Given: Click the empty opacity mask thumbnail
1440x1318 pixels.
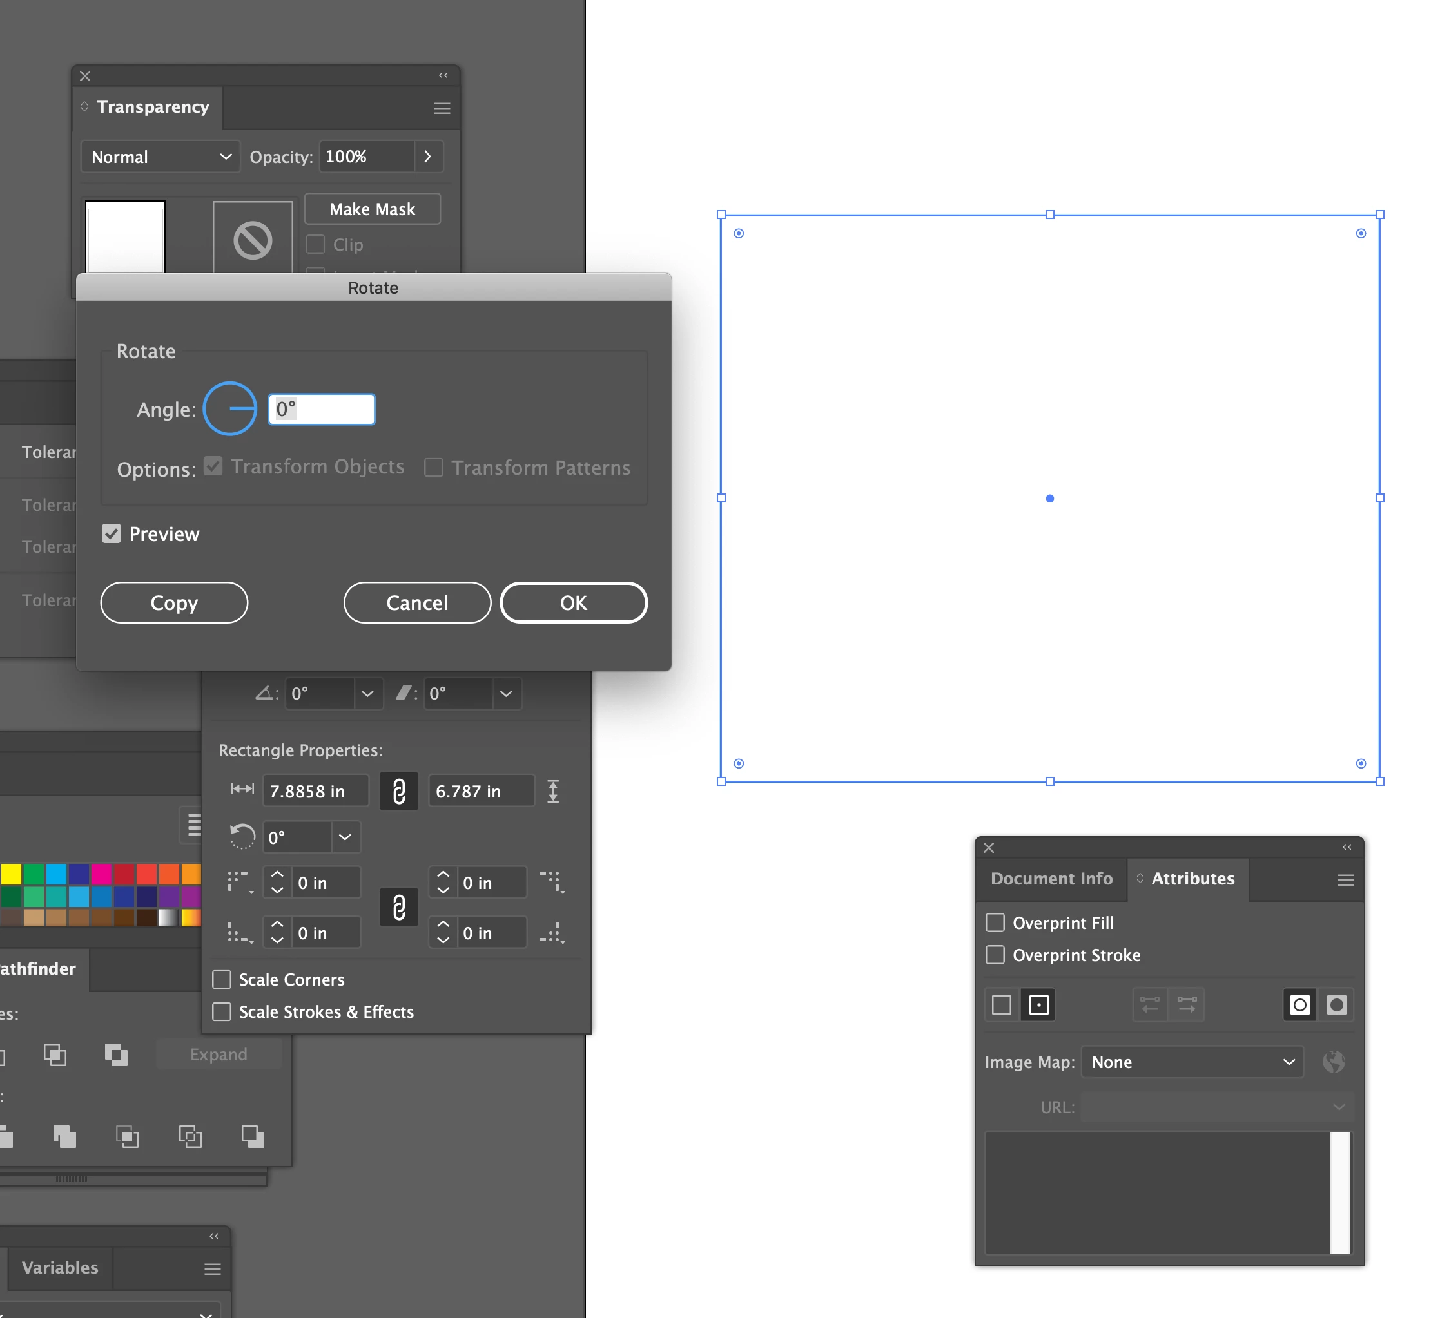Looking at the screenshot, I should (x=252, y=239).
